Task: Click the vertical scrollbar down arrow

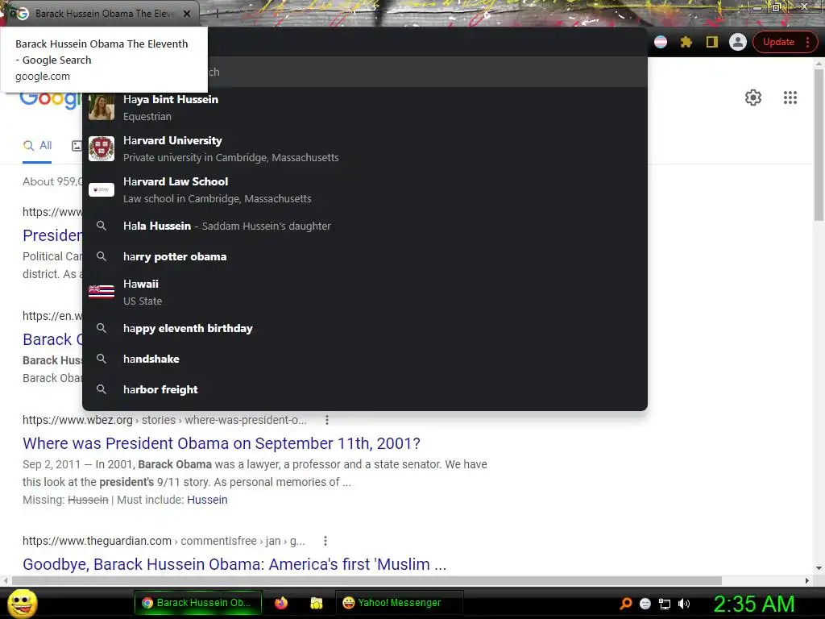Action: [819, 568]
